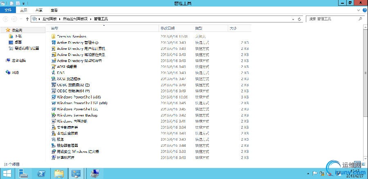Go up one folder level
This screenshot has height=179, width=368.
pos(27,19)
